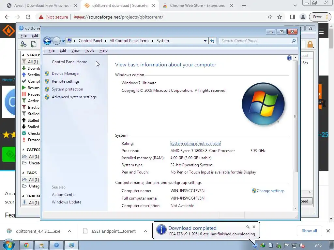This screenshot has height=250, width=334.
Task: Click Control Panel breadcrumb in address bar
Action: click(90, 41)
